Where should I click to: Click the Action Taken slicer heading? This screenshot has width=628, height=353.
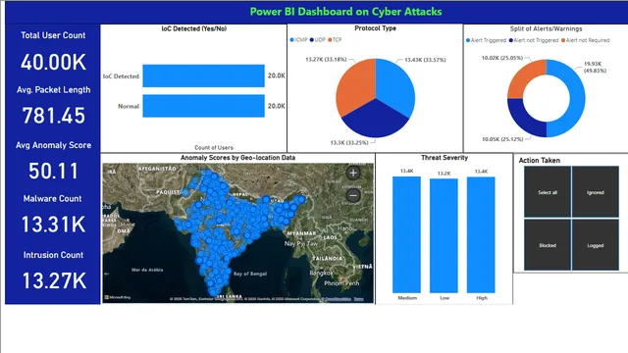click(539, 160)
